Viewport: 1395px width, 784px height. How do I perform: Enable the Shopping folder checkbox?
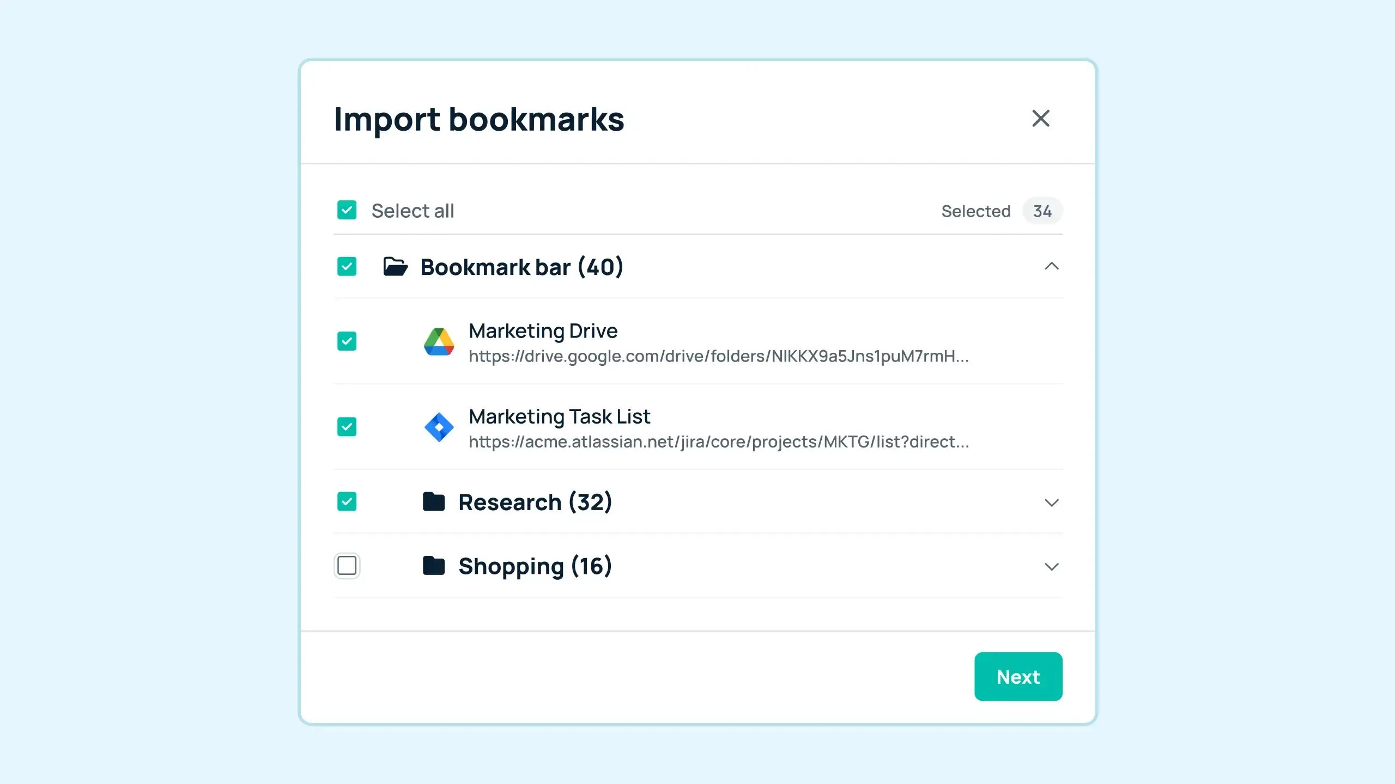point(347,566)
